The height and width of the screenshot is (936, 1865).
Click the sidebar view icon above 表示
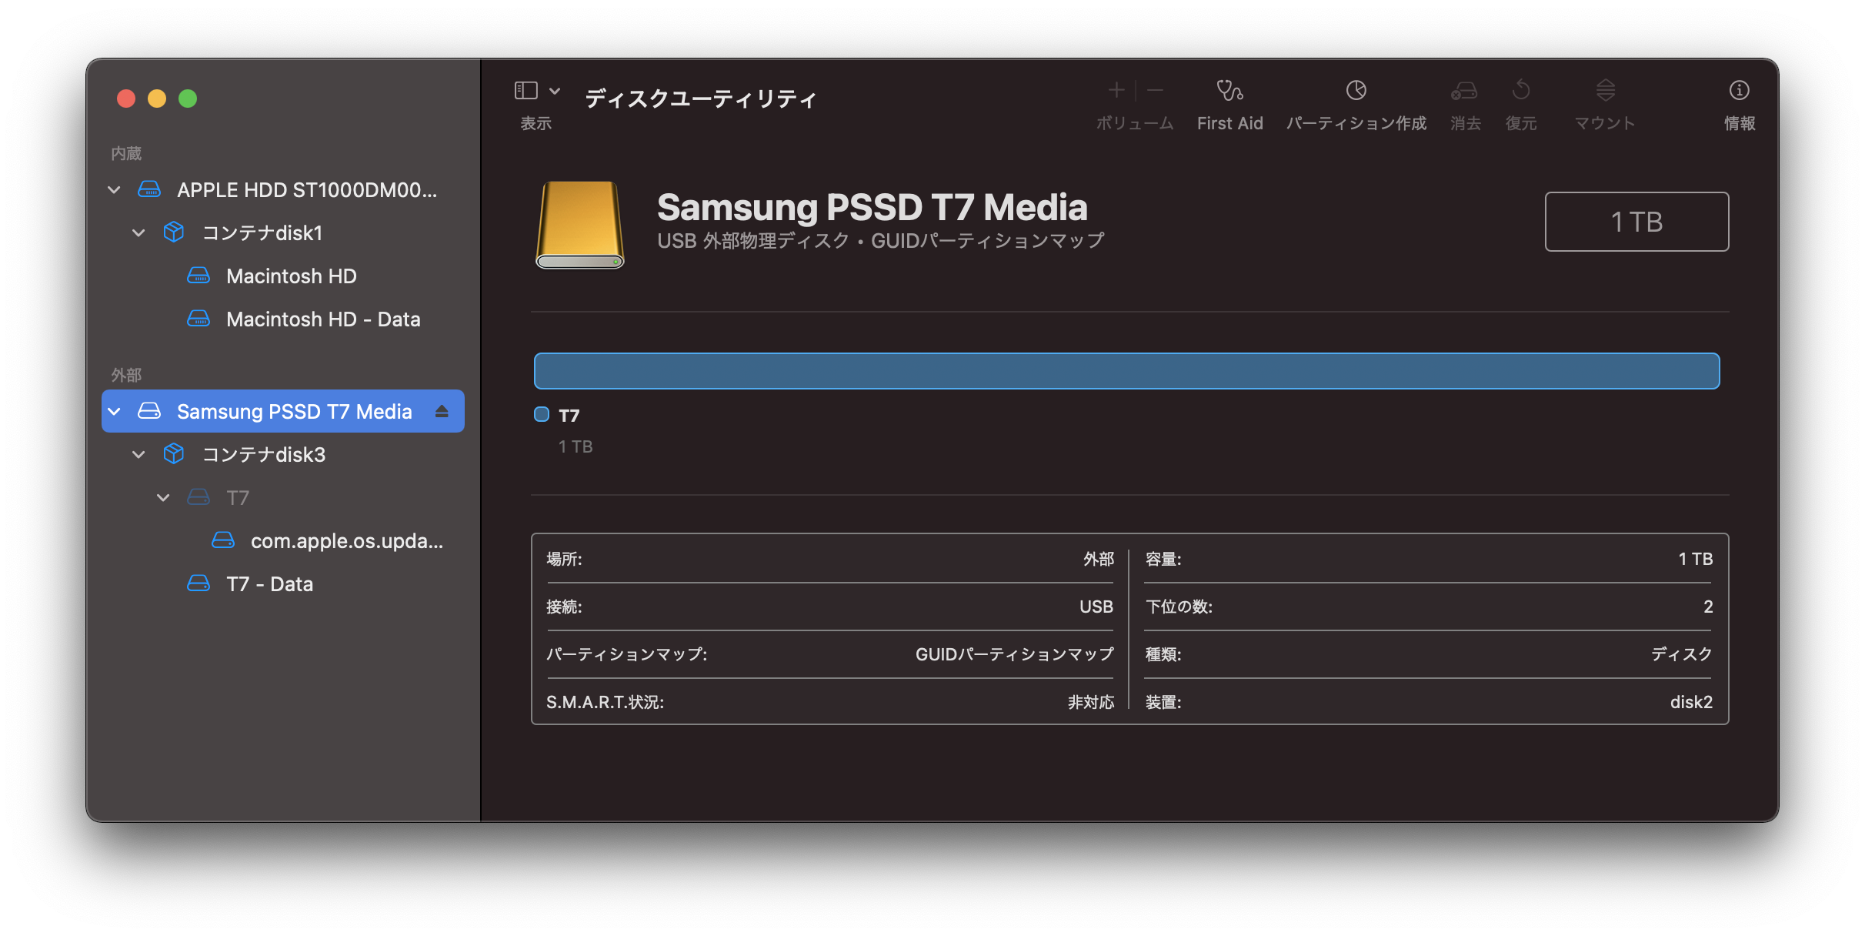(x=526, y=91)
